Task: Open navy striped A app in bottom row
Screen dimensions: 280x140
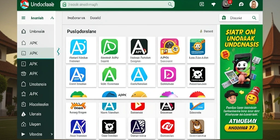Action: coord(138,127)
